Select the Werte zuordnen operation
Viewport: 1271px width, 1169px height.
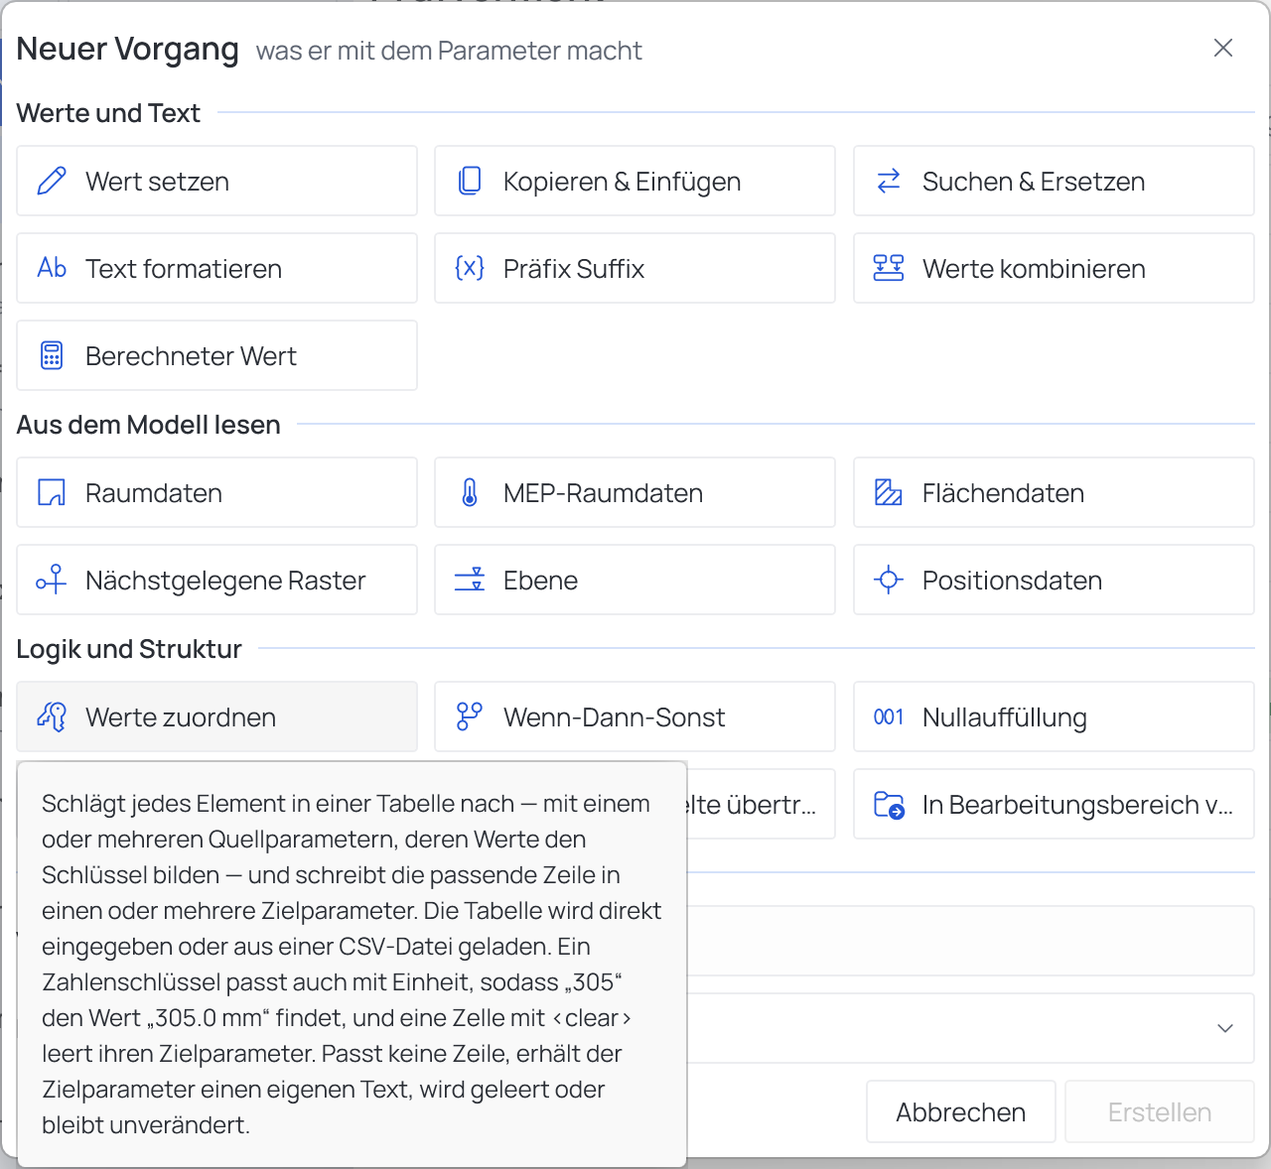[x=216, y=716]
